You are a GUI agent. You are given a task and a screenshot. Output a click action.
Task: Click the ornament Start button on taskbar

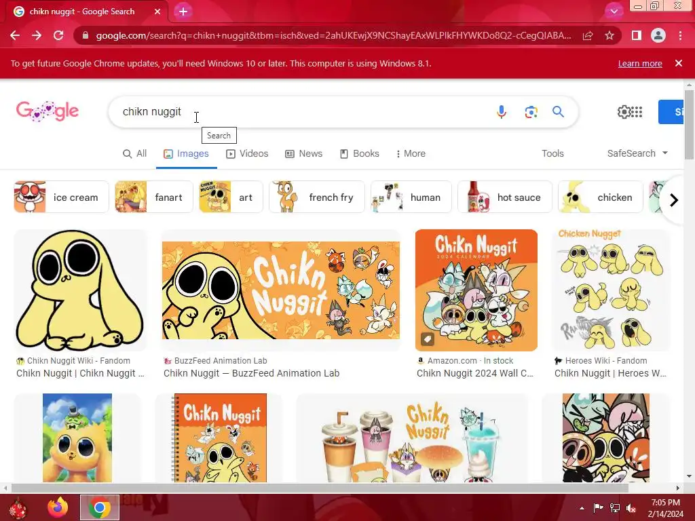17,508
